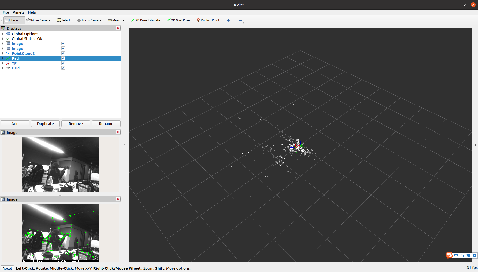Screen dimensions: 478x272
Task: Toggle the Chinese input mode indicator
Action: [x=456, y=255]
